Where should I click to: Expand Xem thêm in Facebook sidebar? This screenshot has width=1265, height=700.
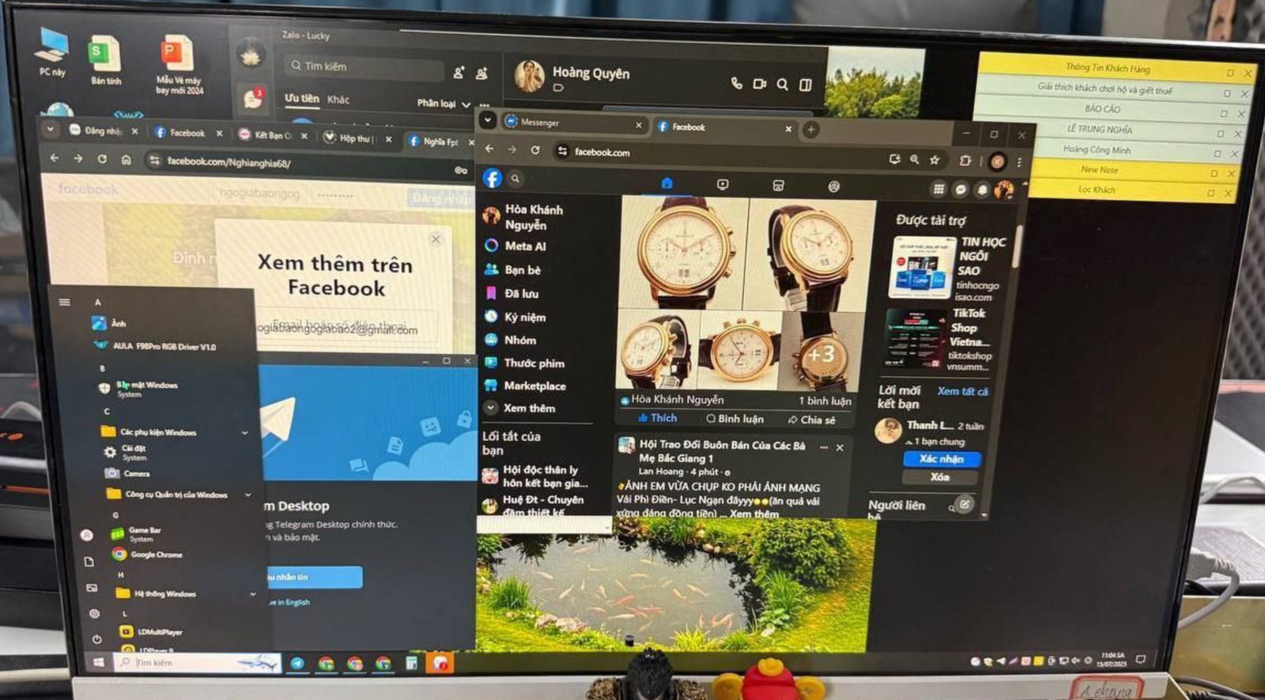click(x=528, y=408)
